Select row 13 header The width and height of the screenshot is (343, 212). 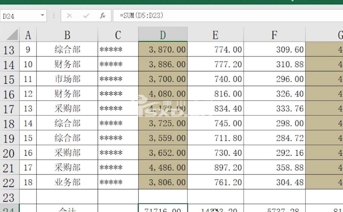click(9, 49)
